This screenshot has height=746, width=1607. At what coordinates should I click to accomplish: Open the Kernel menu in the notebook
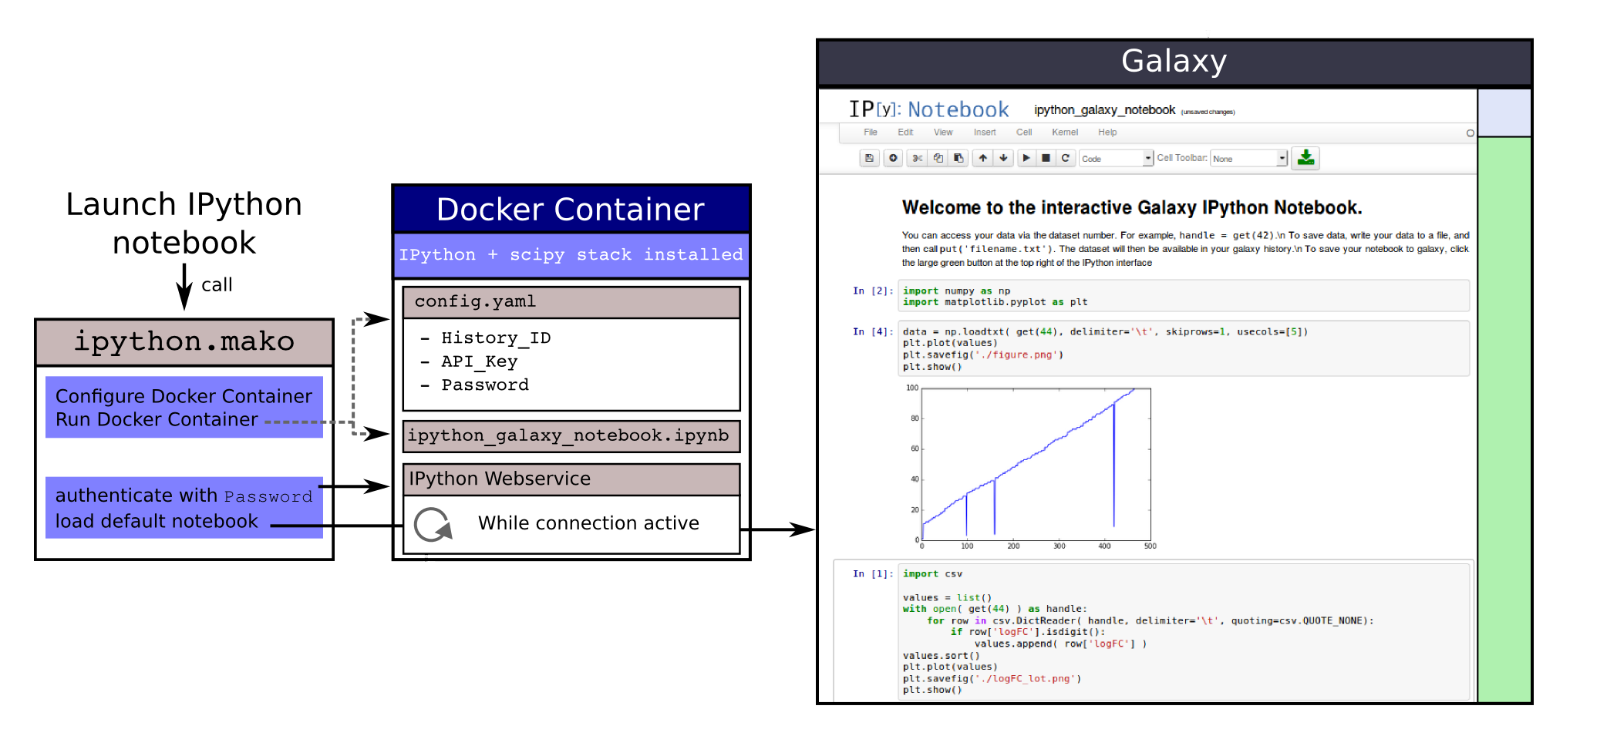(1065, 133)
